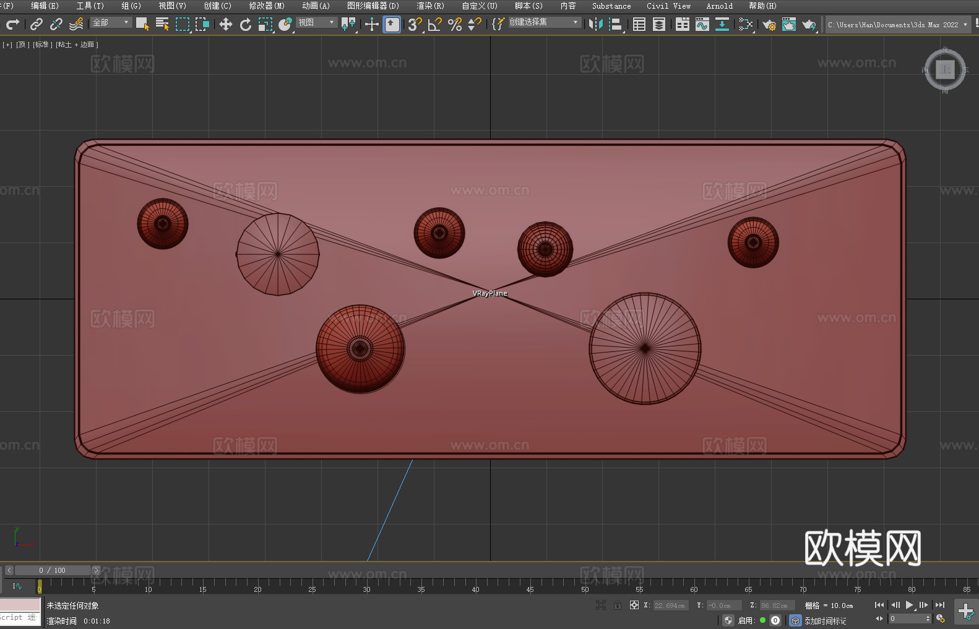Click the X coordinate field

click(671, 605)
